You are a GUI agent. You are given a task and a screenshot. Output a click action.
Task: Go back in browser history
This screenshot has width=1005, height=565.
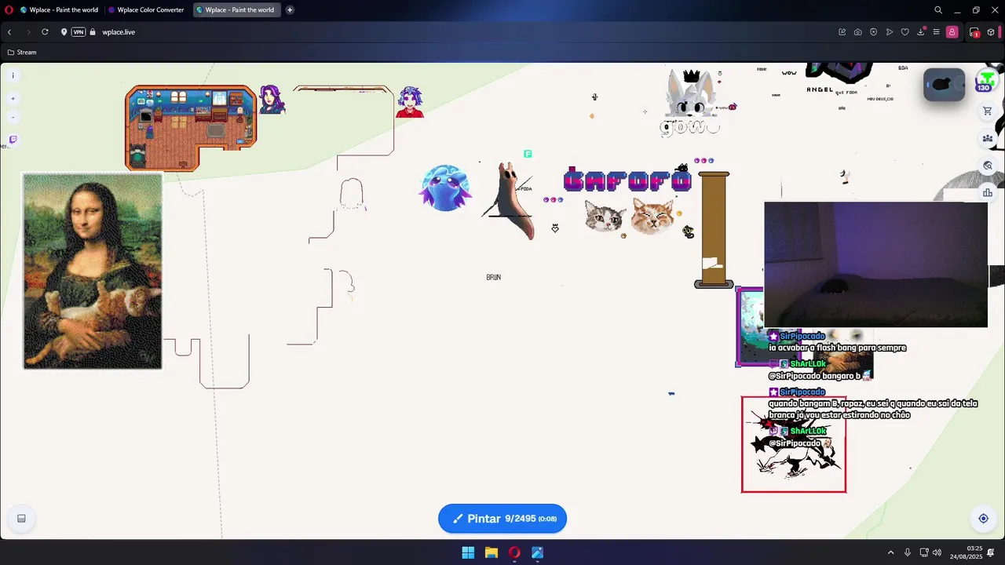(9, 32)
